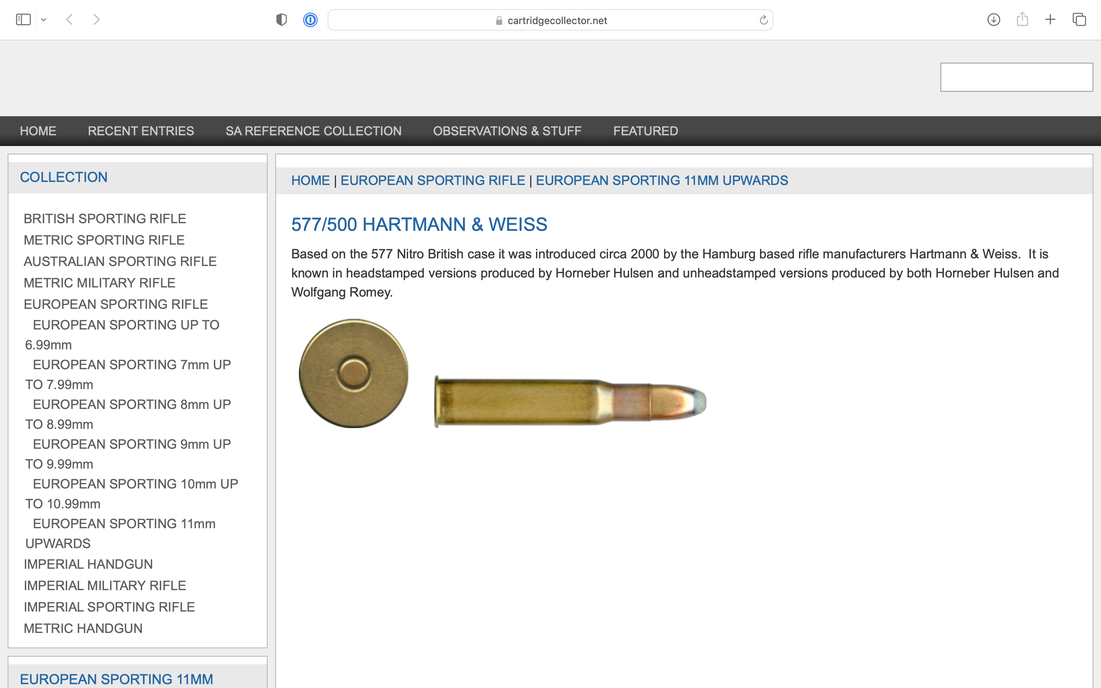Select METRIC MILITARY RIFLE category

coord(99,282)
